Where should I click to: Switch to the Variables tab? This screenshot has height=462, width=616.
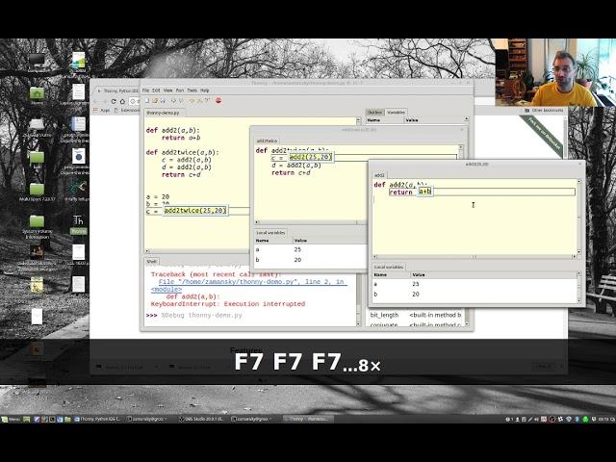(x=396, y=113)
